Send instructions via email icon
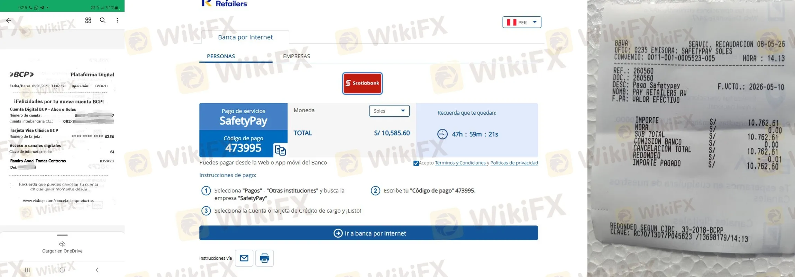The image size is (795, 277). coord(244,258)
